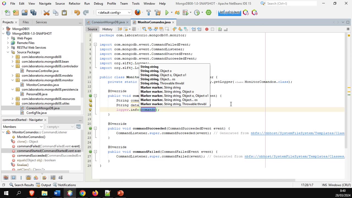352x198 pixels.
Task: Switch to History view button
Action: 107,29
